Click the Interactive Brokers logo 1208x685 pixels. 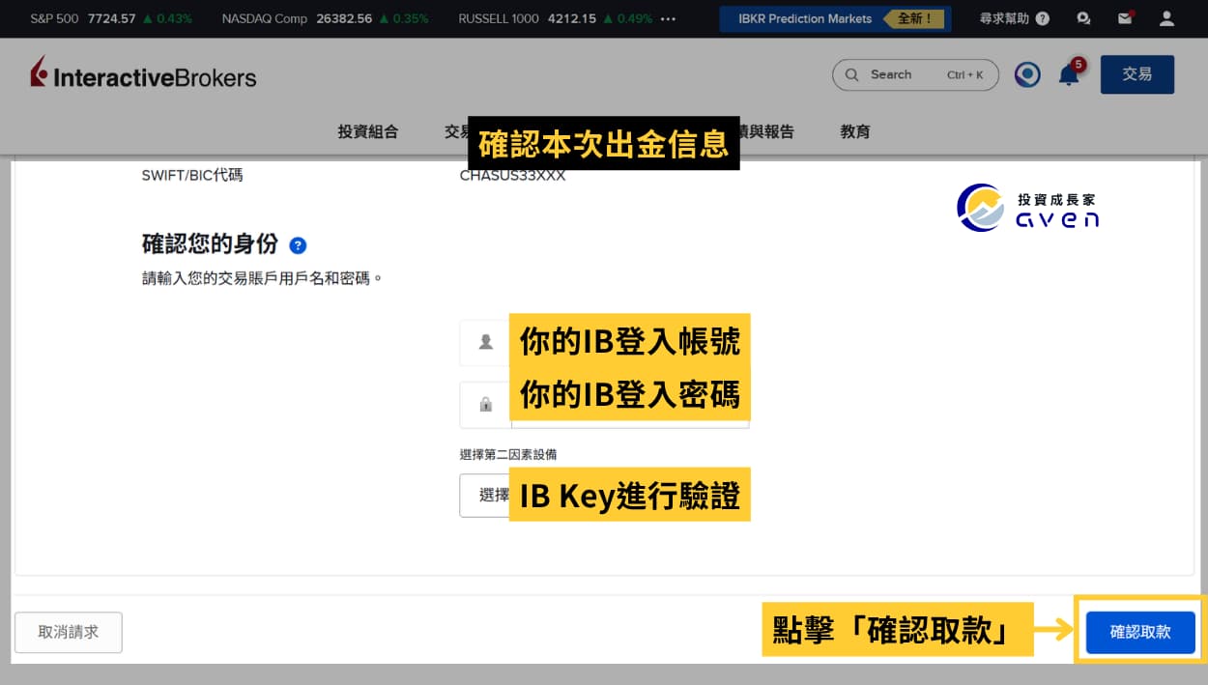coord(143,73)
